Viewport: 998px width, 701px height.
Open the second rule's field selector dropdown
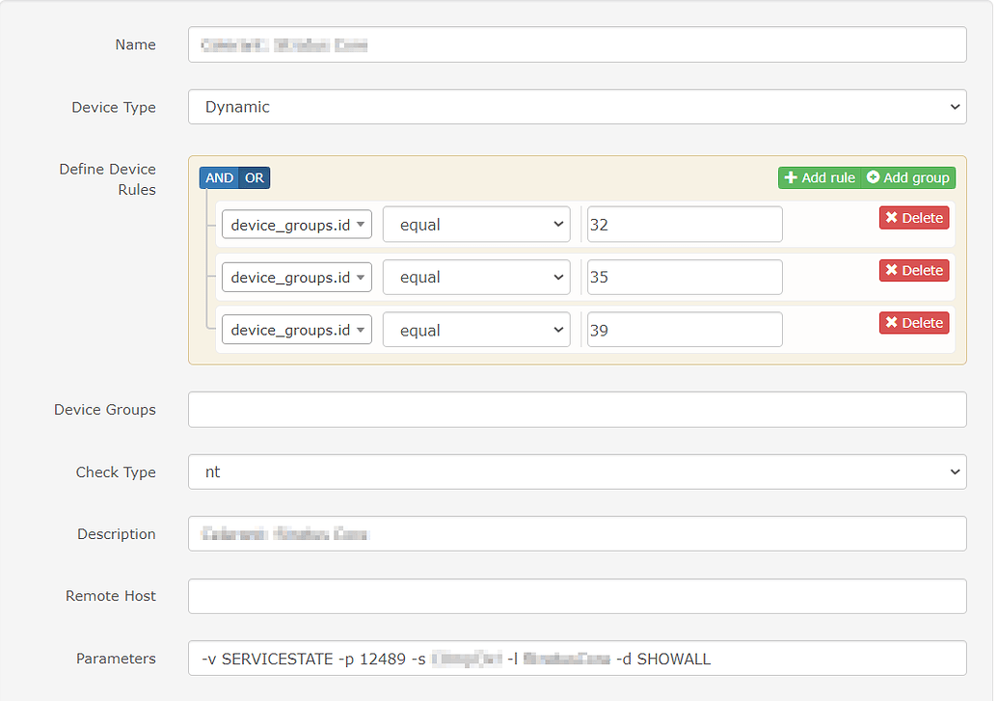click(297, 277)
